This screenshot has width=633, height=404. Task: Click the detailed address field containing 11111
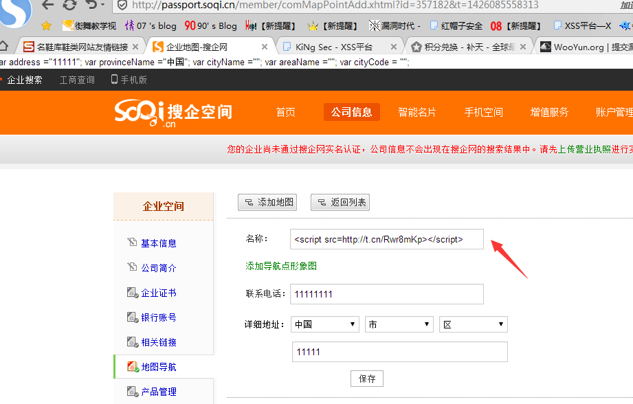coord(399,352)
